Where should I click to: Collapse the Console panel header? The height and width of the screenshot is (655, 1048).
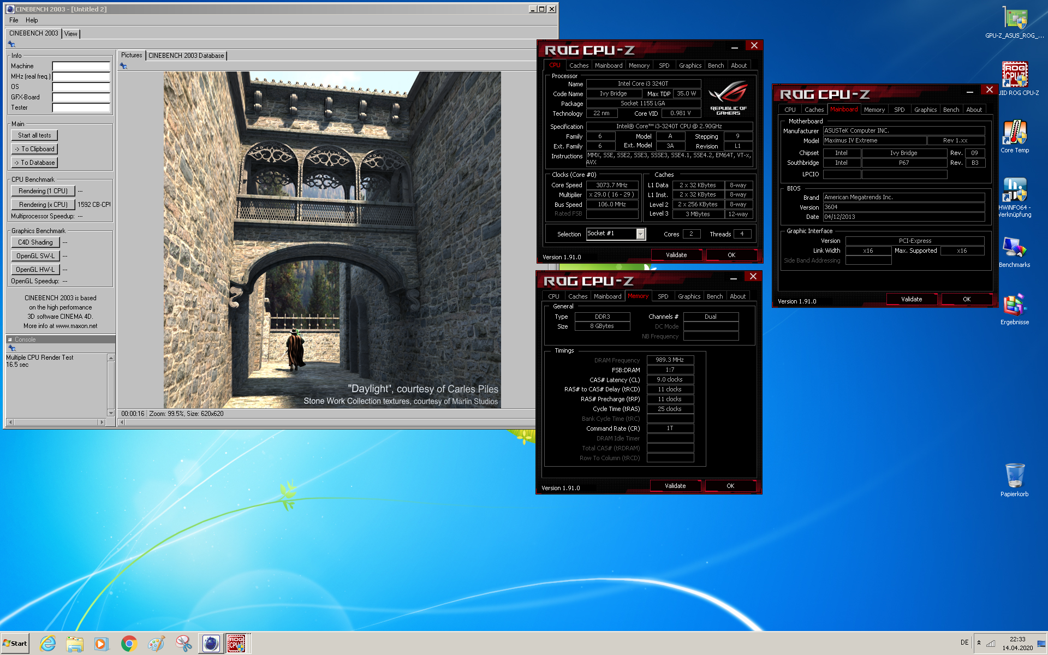coord(10,340)
